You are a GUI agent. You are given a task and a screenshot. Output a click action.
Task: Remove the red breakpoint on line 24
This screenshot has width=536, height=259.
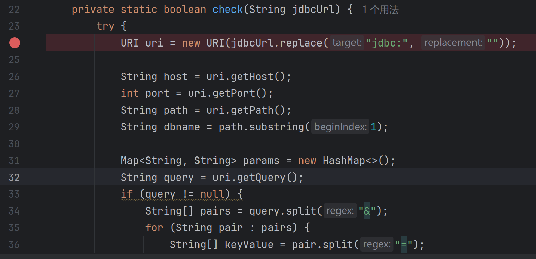point(14,43)
